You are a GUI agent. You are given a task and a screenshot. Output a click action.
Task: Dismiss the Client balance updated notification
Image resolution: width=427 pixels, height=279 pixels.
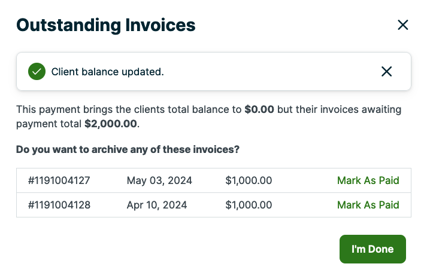click(387, 72)
